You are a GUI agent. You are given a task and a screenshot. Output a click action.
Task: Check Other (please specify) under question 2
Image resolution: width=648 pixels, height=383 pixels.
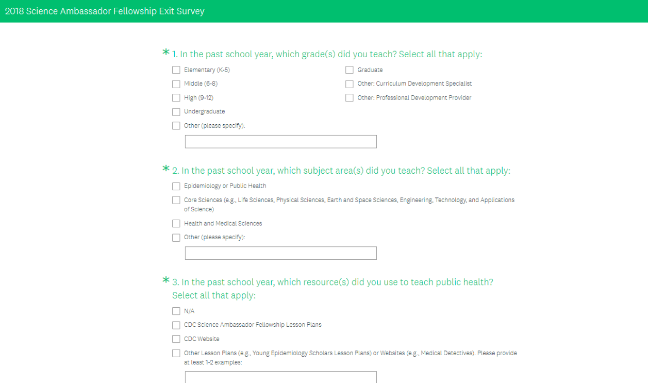pos(176,238)
